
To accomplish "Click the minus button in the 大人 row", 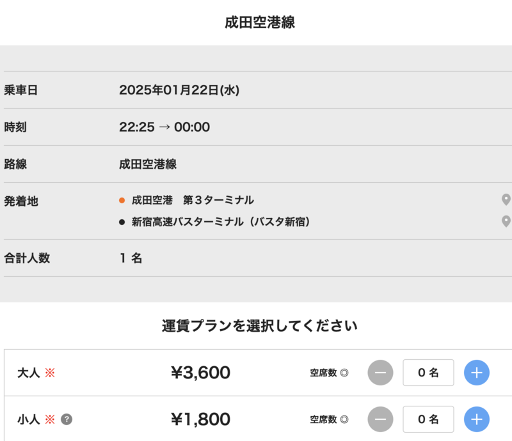I will 380,373.
